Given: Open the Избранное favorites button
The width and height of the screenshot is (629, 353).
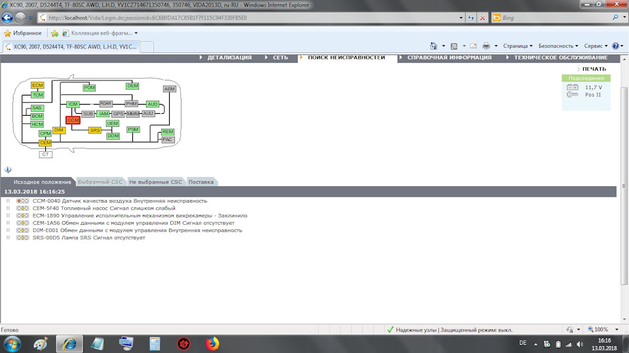Looking at the screenshot, I should pyautogui.click(x=23, y=33).
